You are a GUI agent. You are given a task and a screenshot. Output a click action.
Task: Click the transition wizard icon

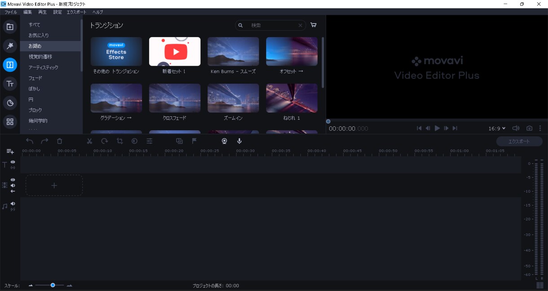pos(179,141)
